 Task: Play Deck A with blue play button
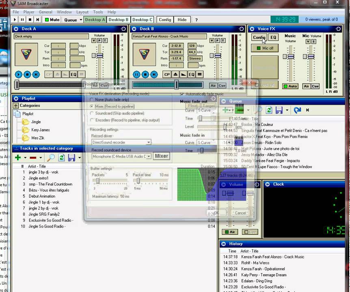pyautogui.click(x=19, y=74)
